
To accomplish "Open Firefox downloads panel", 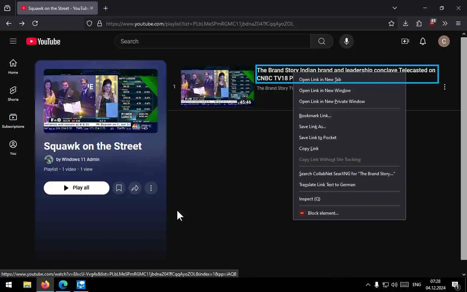I will point(405,23).
